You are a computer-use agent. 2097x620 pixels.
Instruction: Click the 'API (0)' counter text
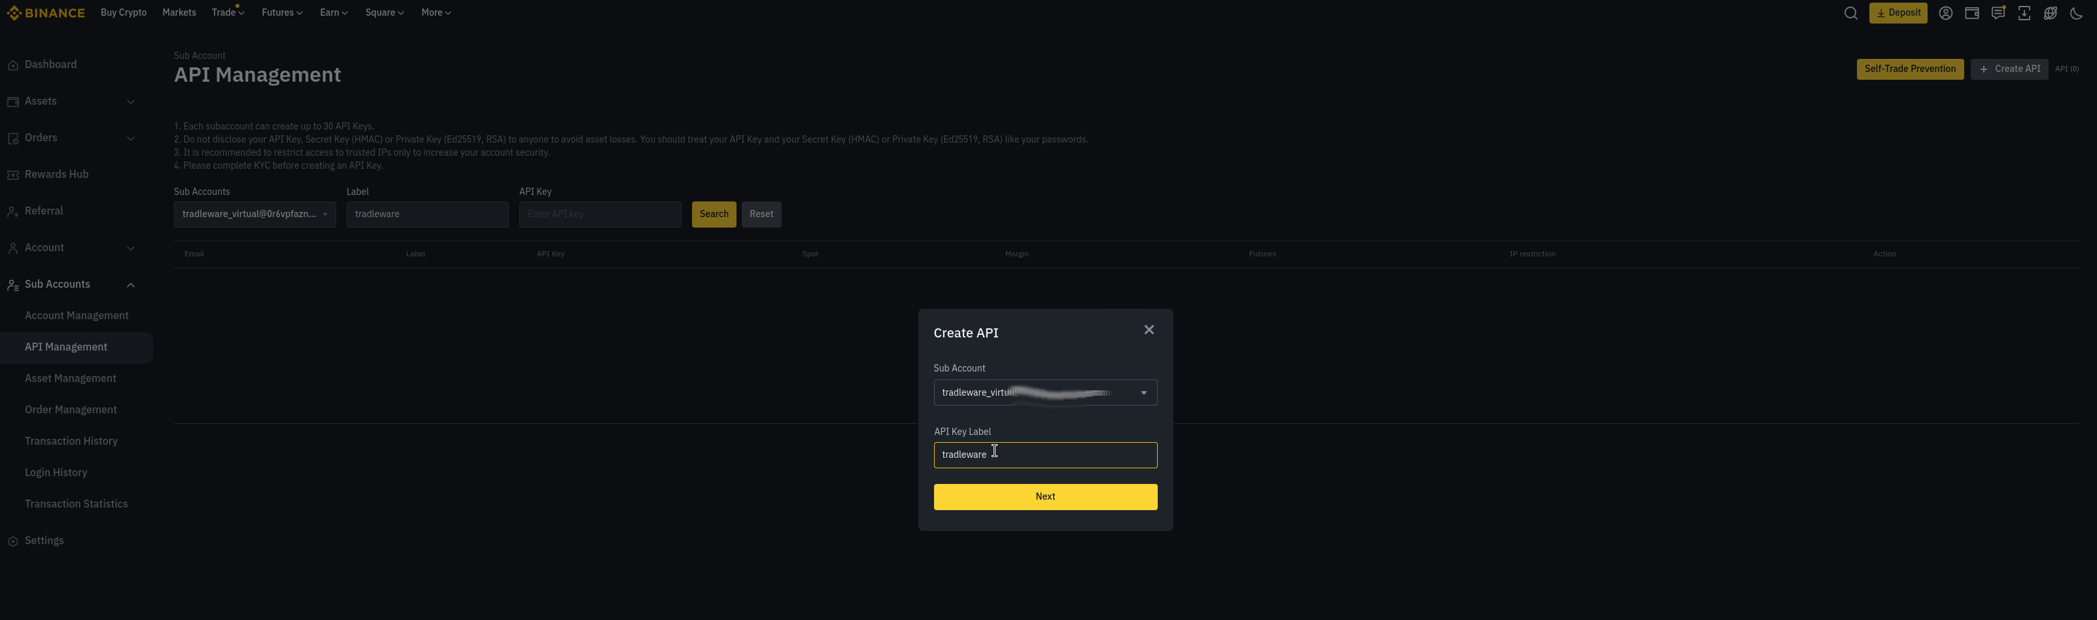(x=2066, y=69)
